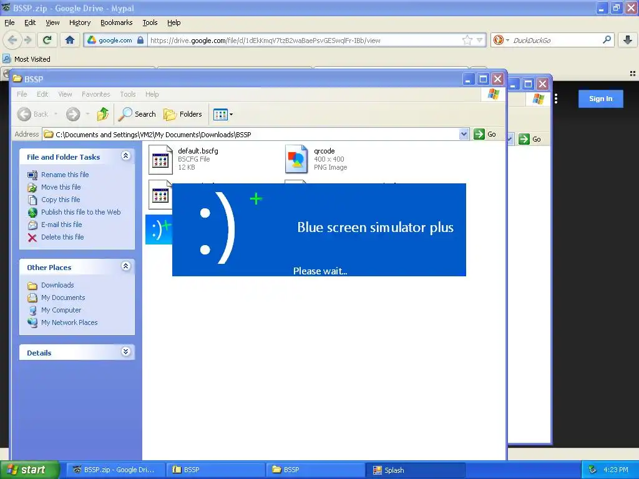Open Downloads under Other Places
This screenshot has height=479, width=639.
(x=57, y=285)
